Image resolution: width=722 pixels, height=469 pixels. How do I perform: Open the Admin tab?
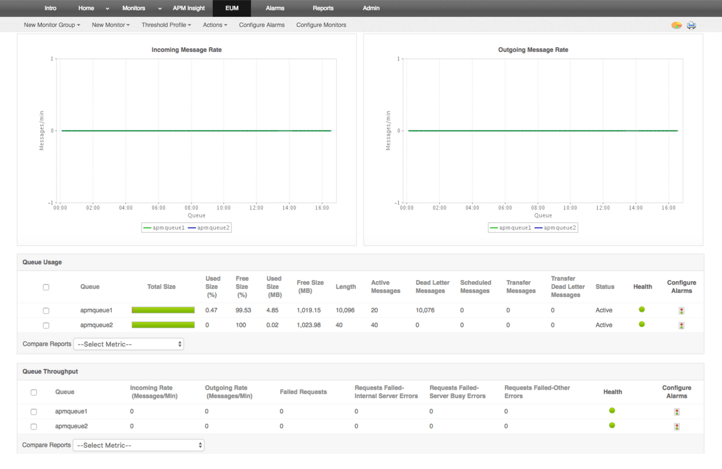(x=371, y=8)
